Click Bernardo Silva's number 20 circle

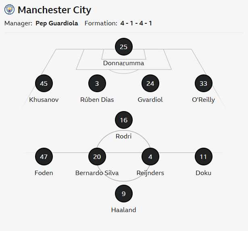pos(97,157)
